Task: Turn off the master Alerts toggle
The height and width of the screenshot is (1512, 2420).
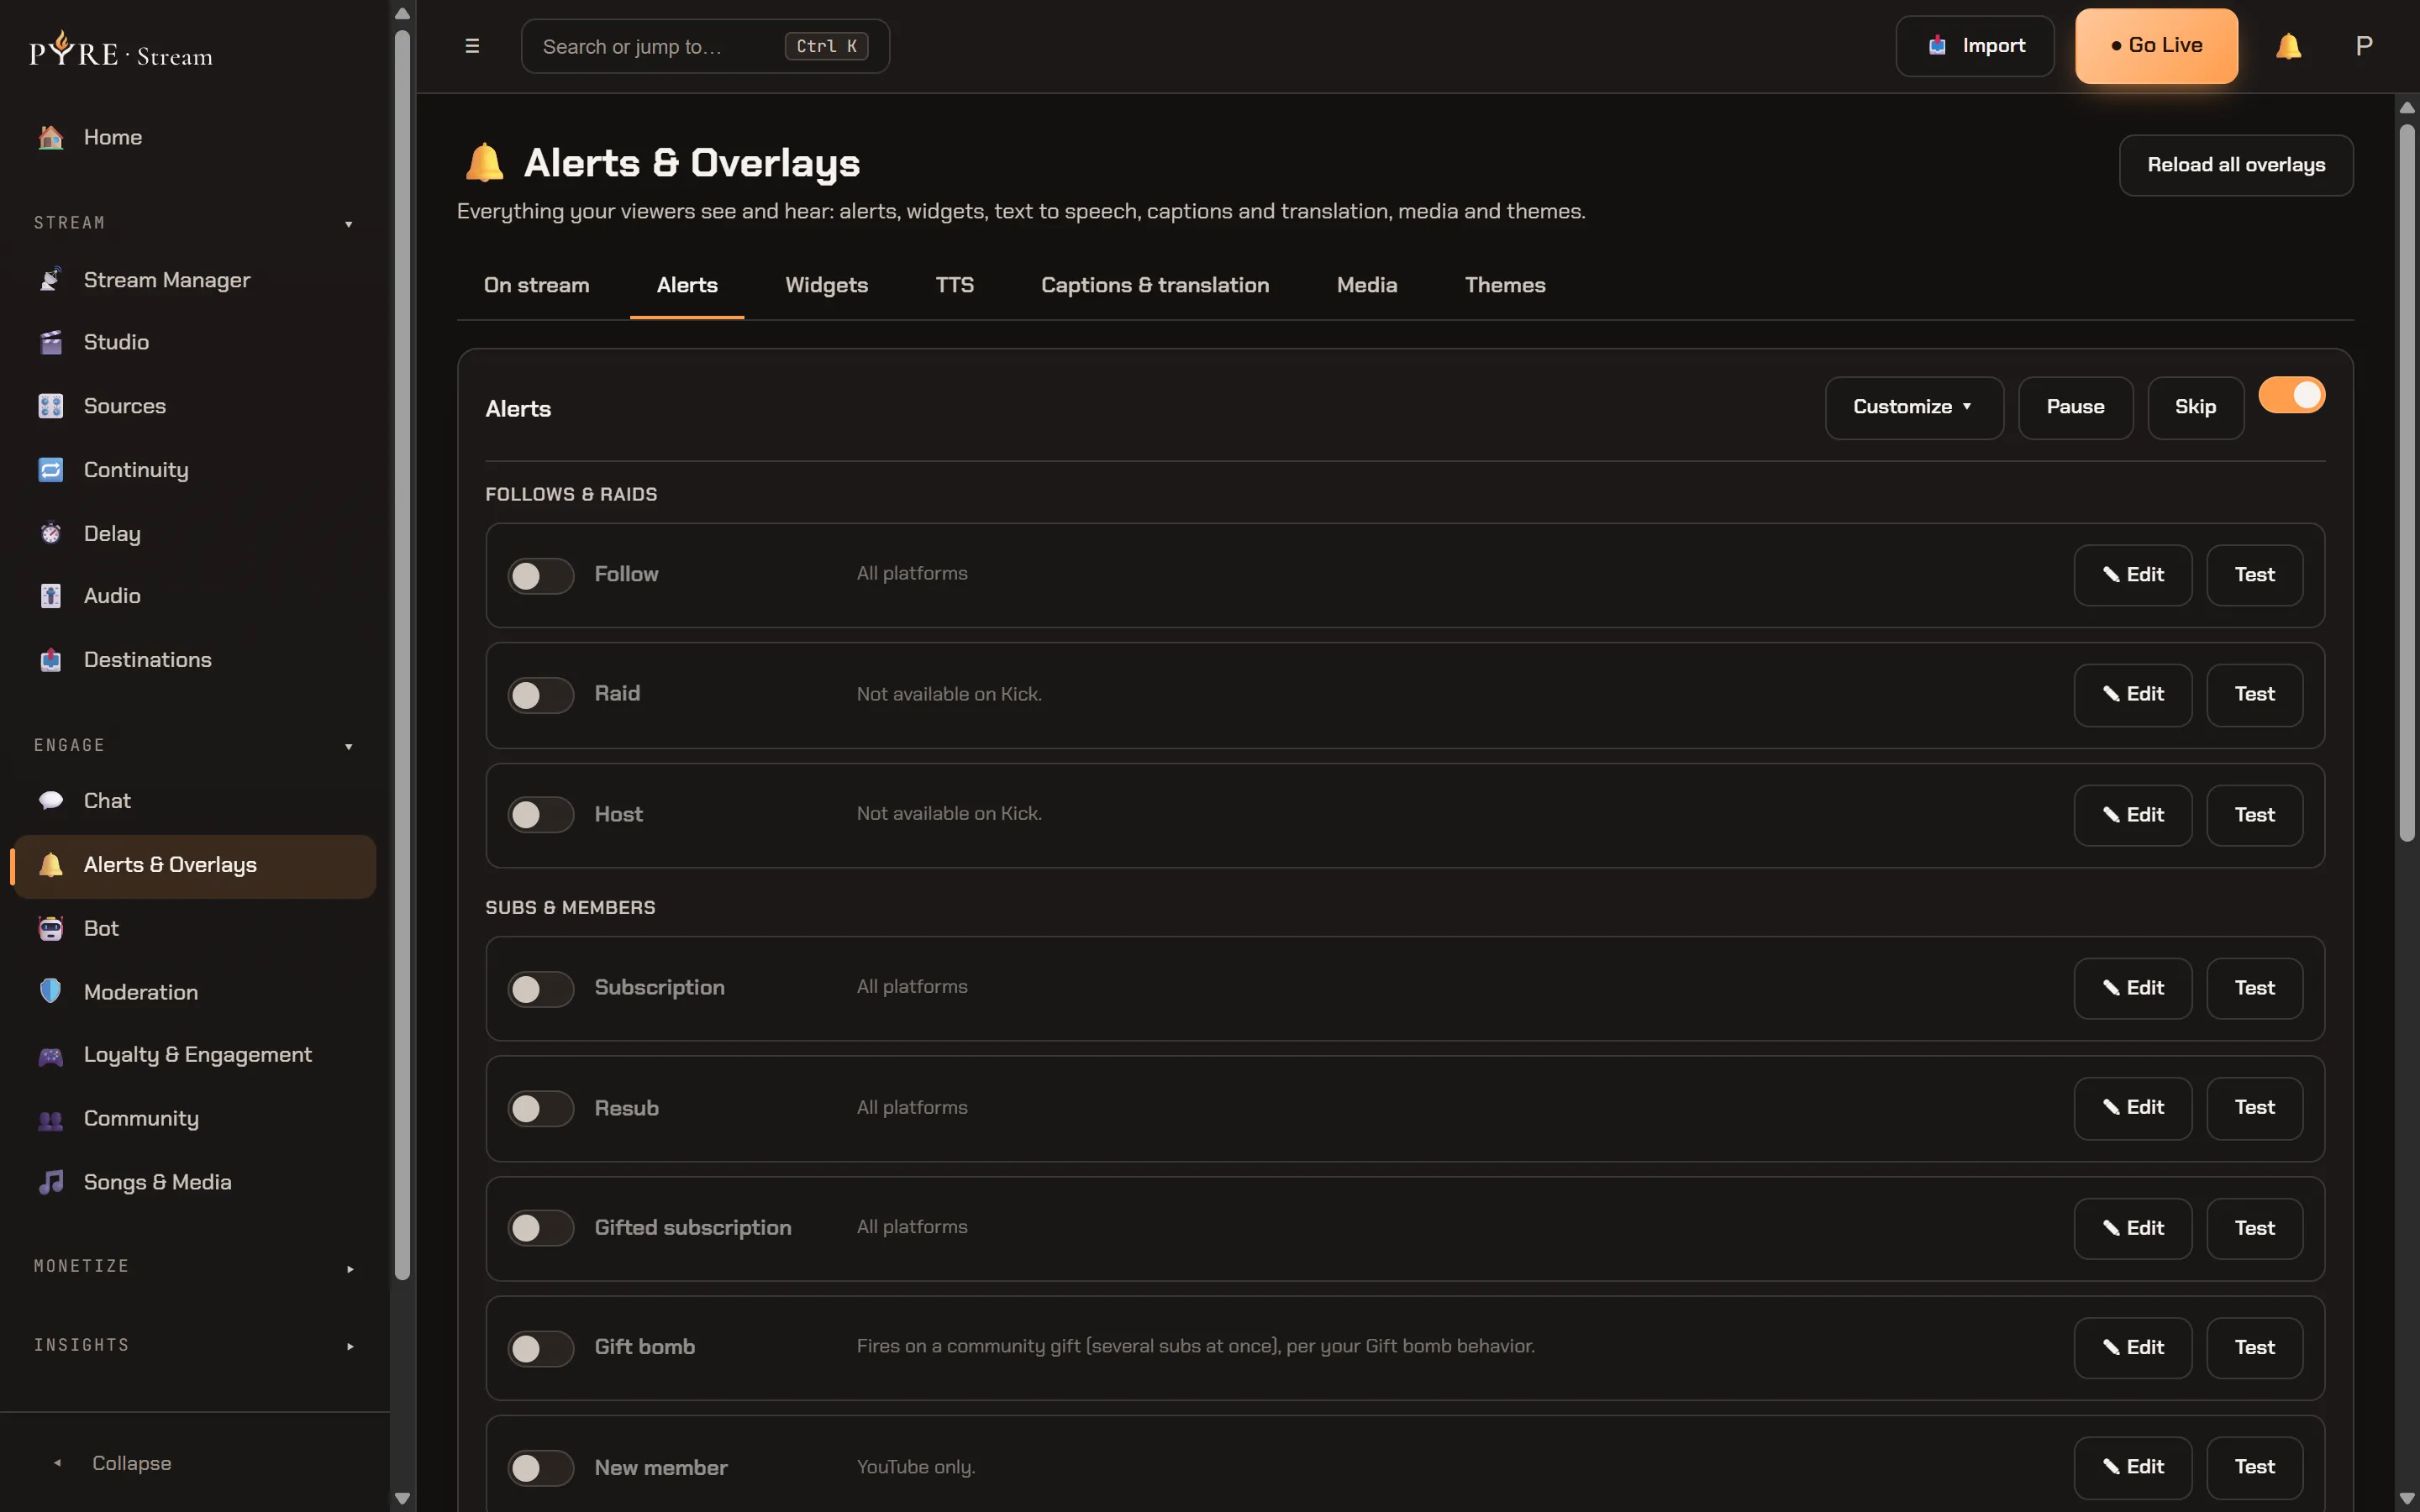Action: (2292, 395)
